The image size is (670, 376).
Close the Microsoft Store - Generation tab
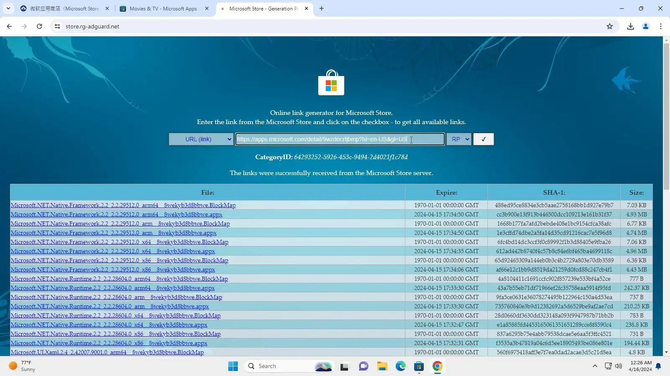point(307,8)
